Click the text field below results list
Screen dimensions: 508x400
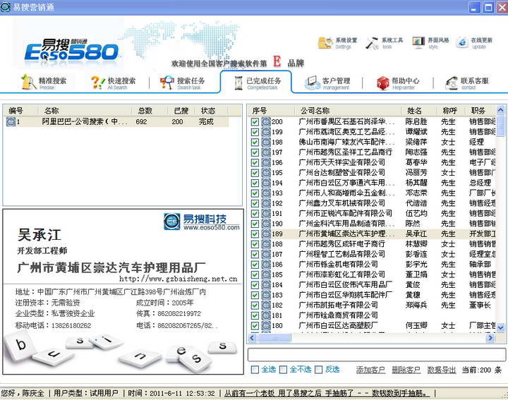[x=377, y=355]
